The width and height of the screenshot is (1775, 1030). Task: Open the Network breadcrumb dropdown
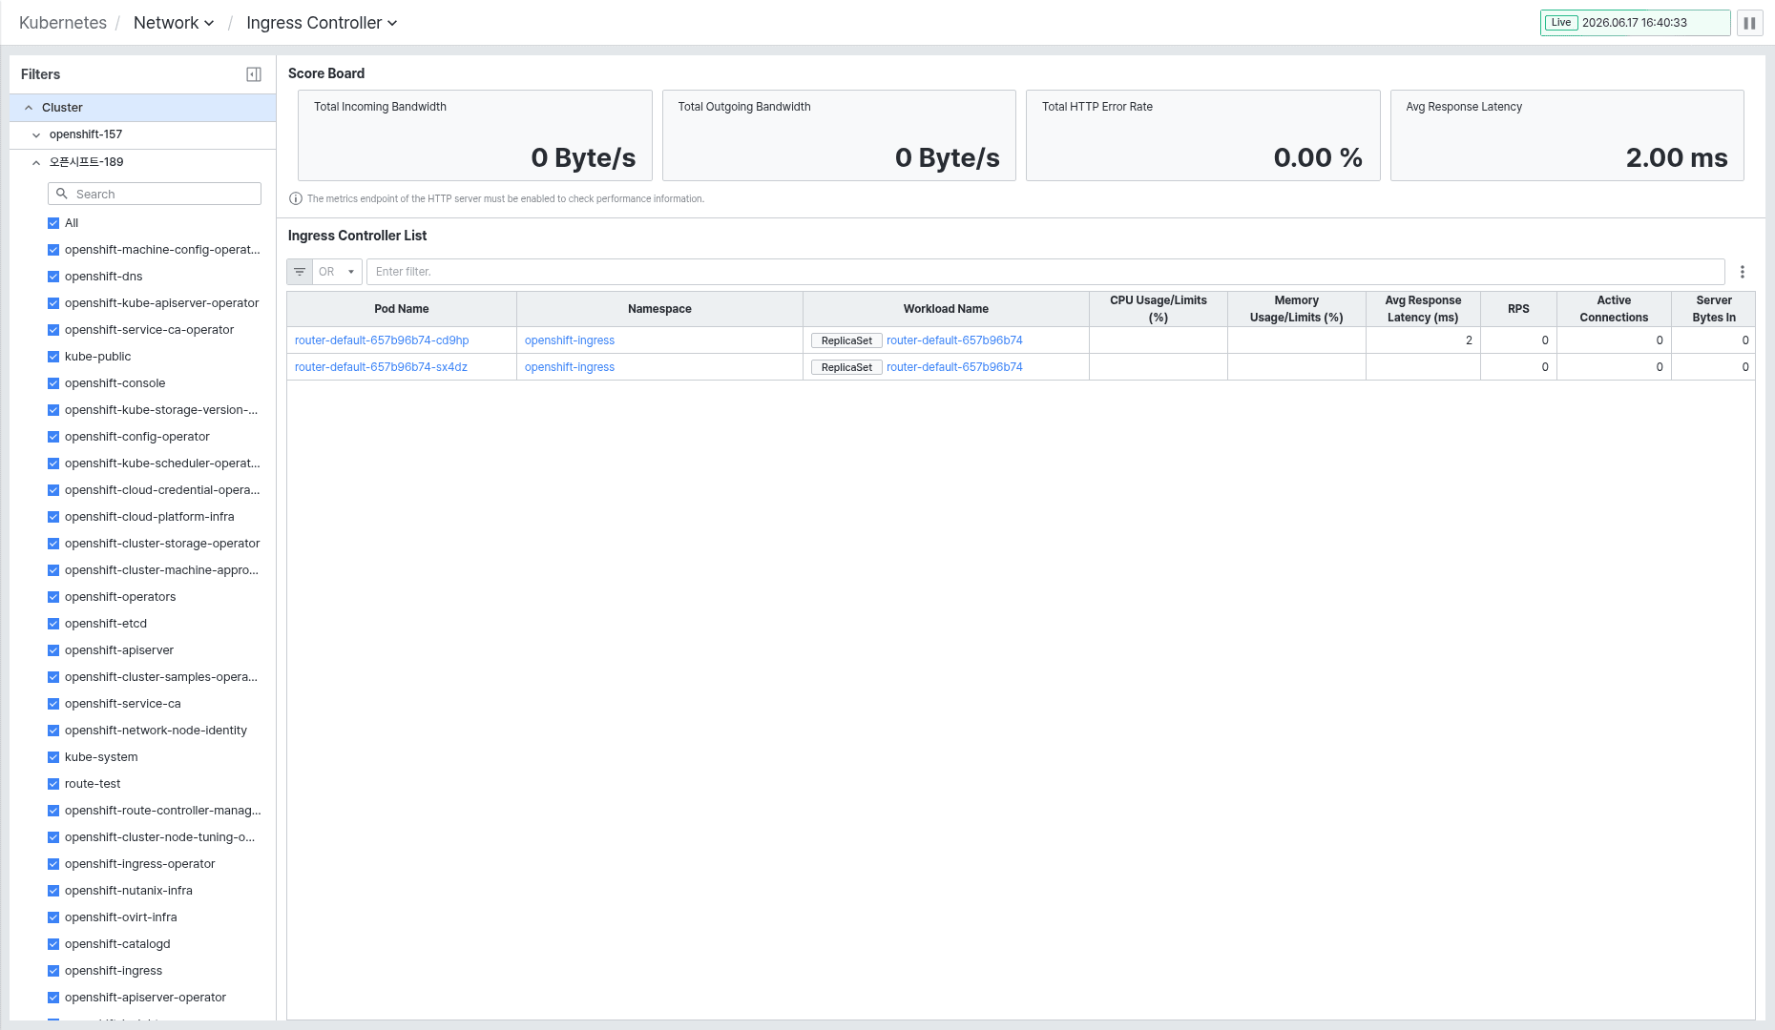pos(174,23)
